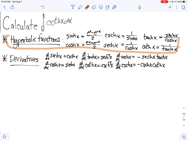
Task: Undo the last stroke
Action: [x=43, y=7]
